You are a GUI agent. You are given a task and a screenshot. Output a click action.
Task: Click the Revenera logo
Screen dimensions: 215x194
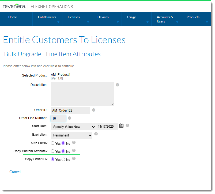14,6
